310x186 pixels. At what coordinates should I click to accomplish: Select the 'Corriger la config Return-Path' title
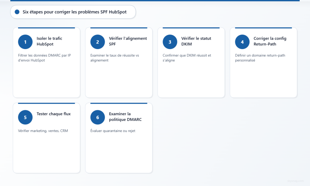(x=270, y=41)
